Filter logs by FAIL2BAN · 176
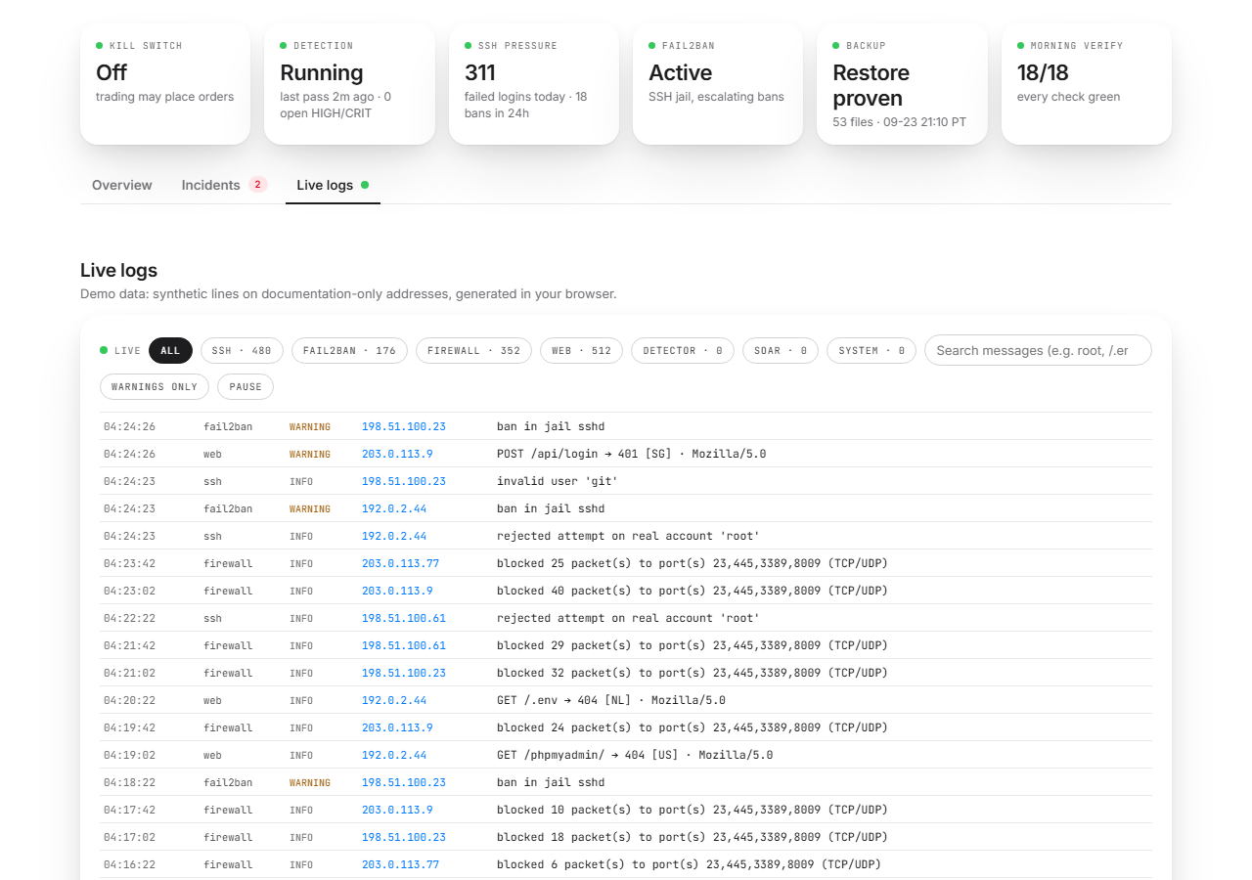 tap(349, 350)
